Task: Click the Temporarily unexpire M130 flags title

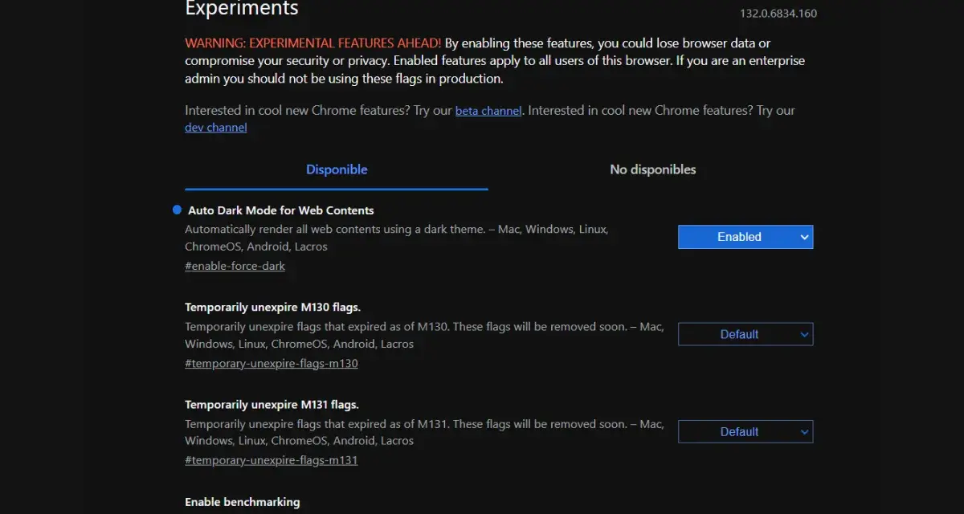Action: tap(272, 308)
